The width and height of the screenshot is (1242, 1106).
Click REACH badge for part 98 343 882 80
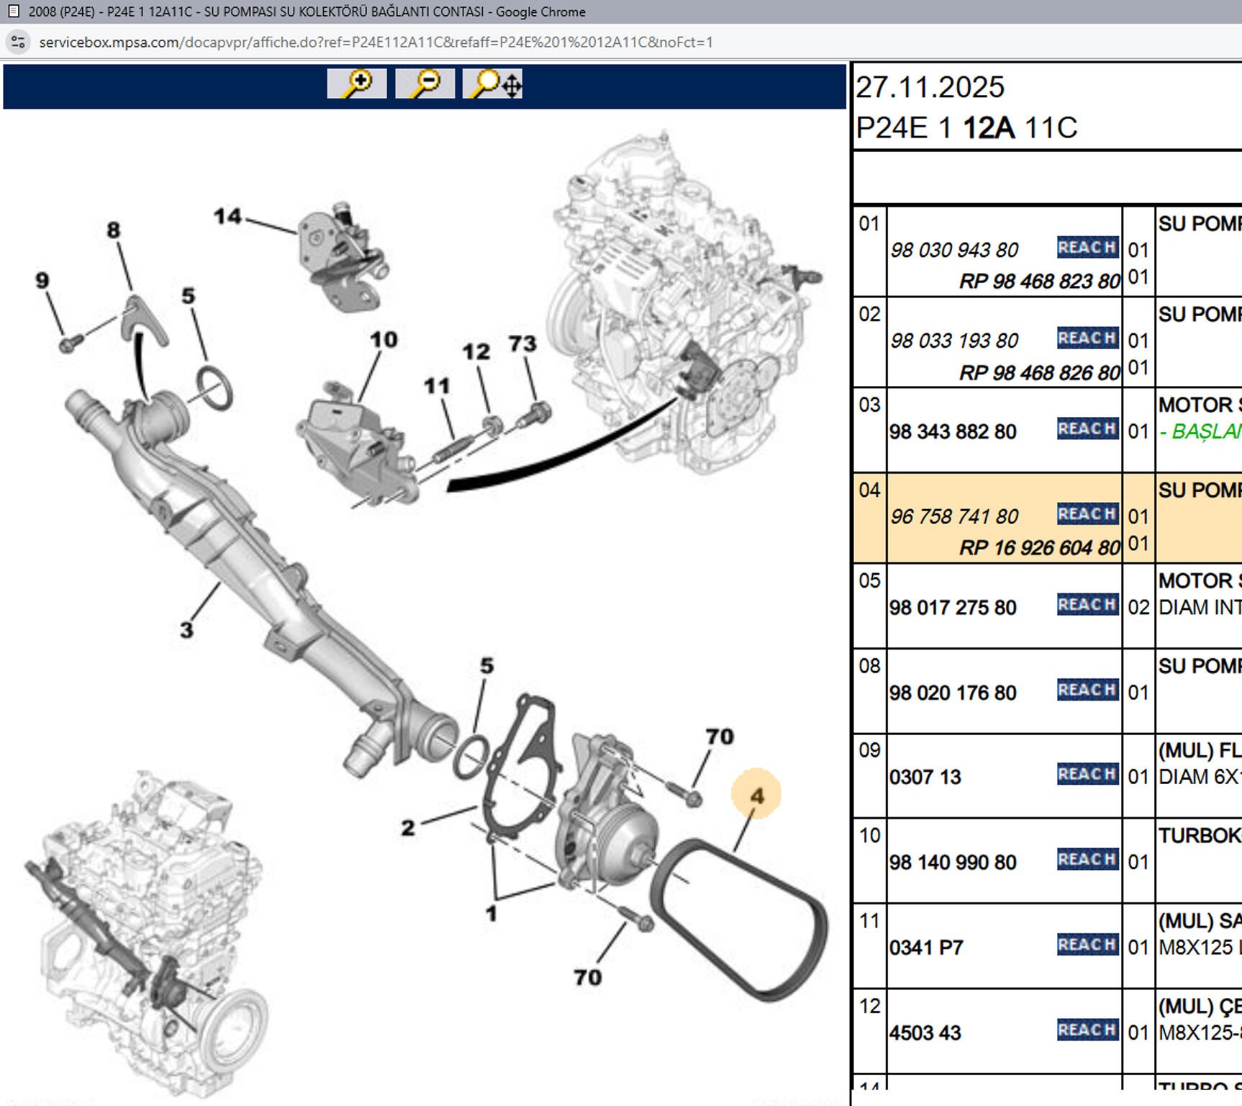(1087, 429)
